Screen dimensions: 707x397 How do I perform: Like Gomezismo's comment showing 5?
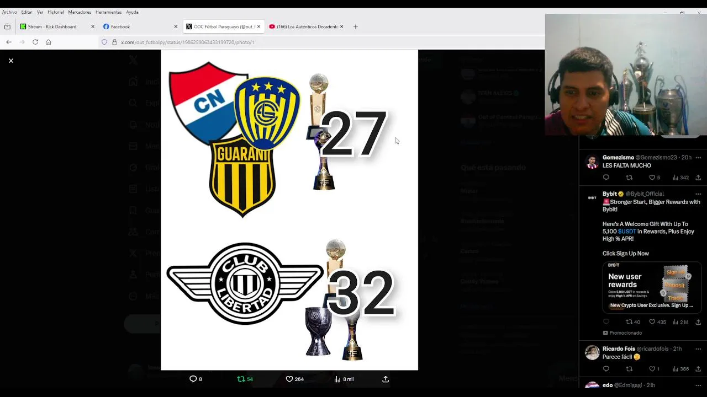654,178
